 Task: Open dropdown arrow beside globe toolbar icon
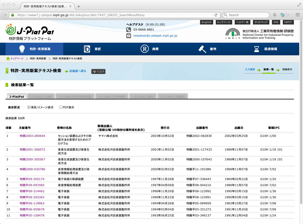click(288, 15)
